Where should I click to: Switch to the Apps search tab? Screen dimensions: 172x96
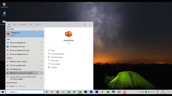pyautogui.click(x=15, y=24)
